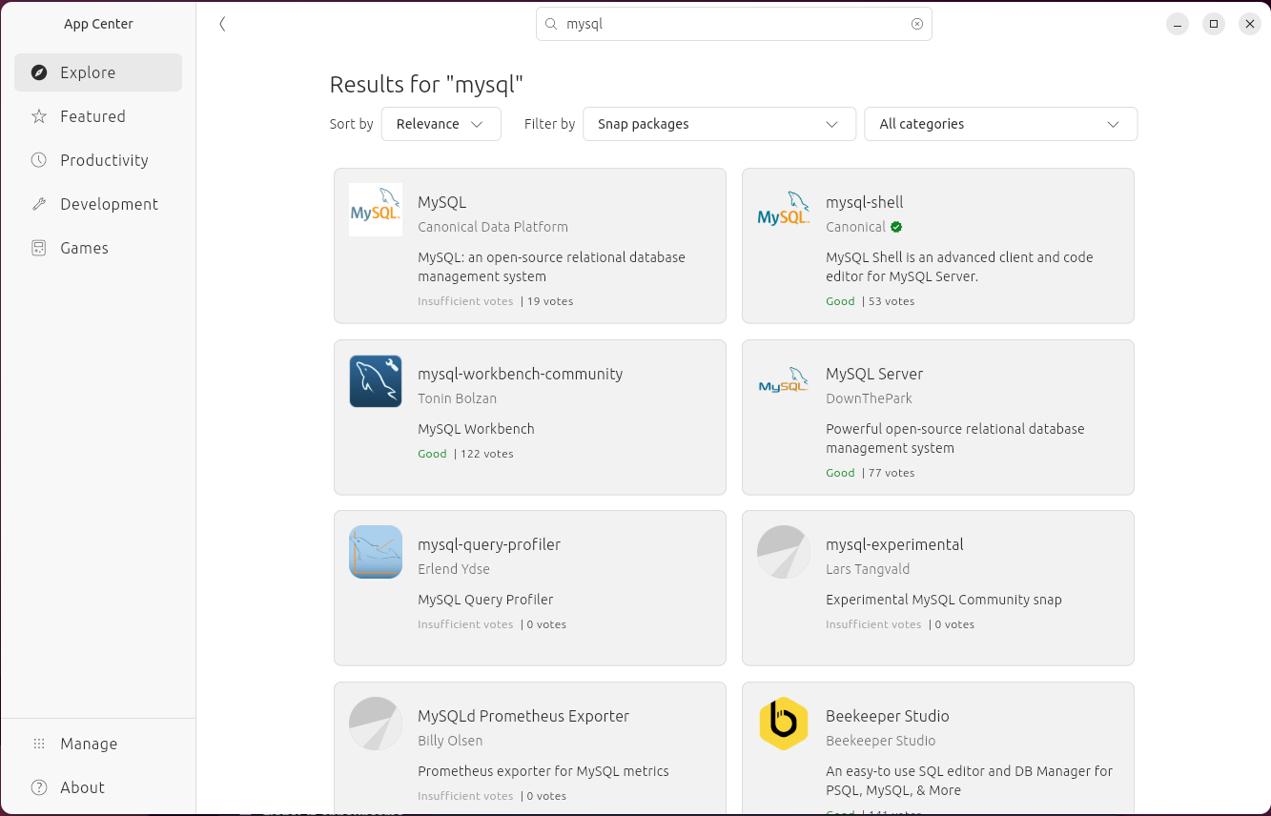1271x816 pixels.
Task: Click the 122 votes rating text
Action: (487, 454)
